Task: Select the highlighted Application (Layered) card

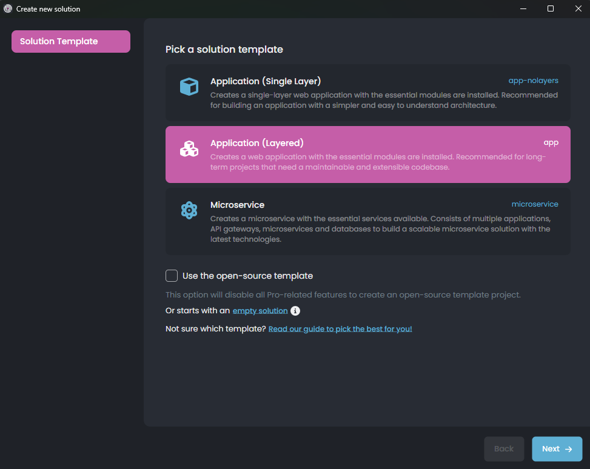Action: pos(367,155)
